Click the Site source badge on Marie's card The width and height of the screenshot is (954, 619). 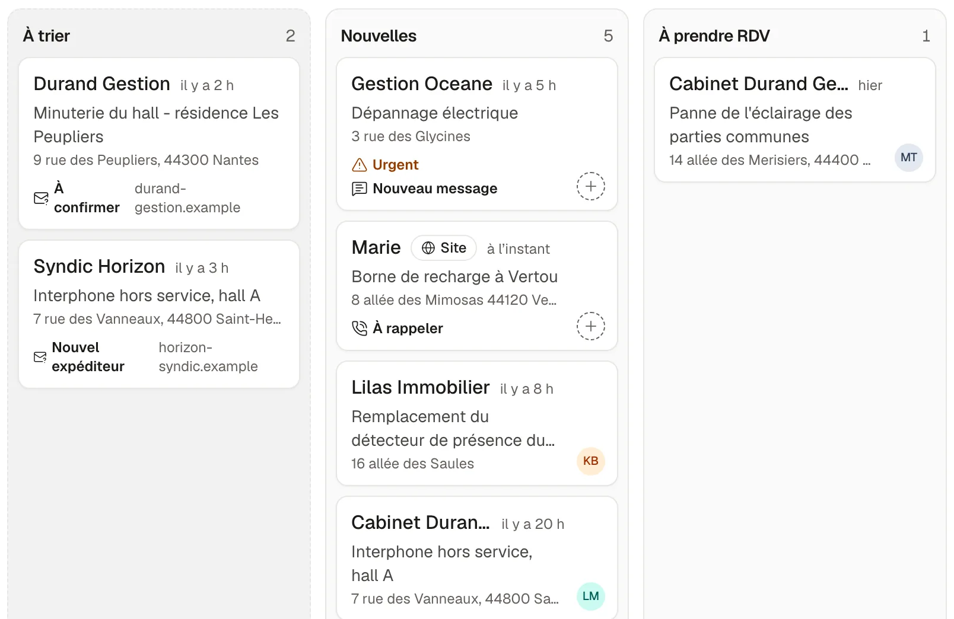click(444, 248)
